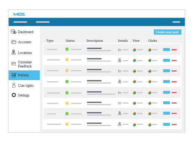This screenshot has width=193, height=143.
Task: Click the first placeholder link in blue navbar
Action: 20,22
